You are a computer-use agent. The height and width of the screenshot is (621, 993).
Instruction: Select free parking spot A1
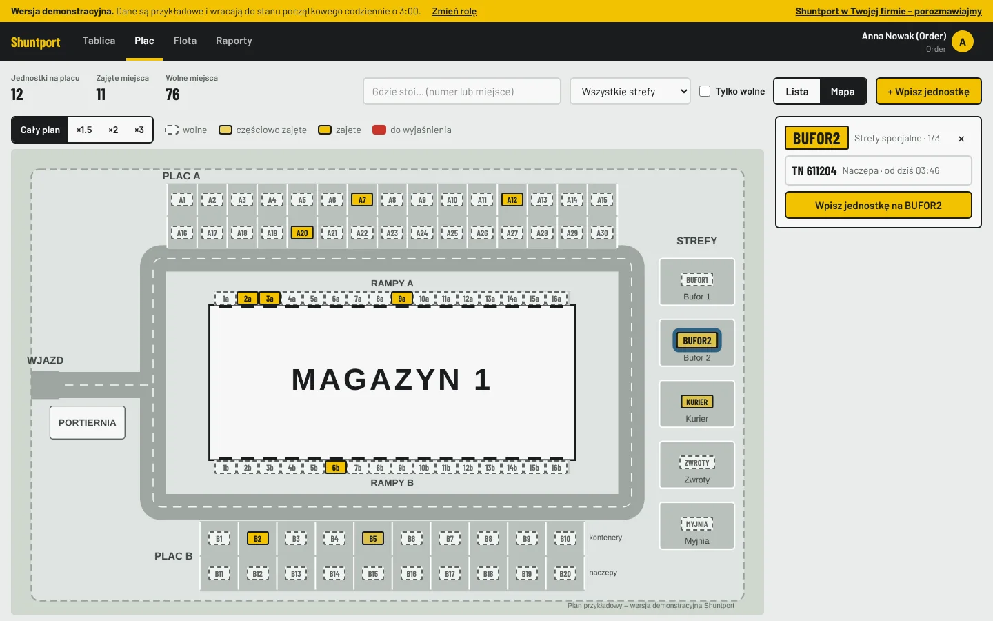point(182,200)
